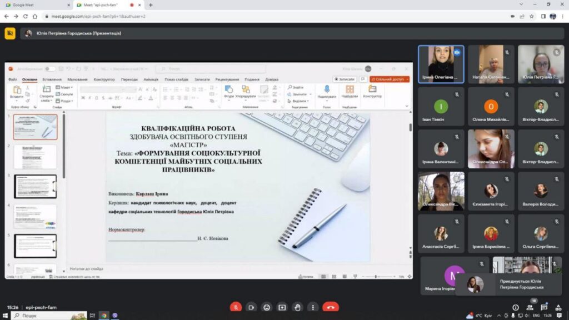Raise hand in the meeting
This screenshot has height=320, width=569.
[297, 307]
